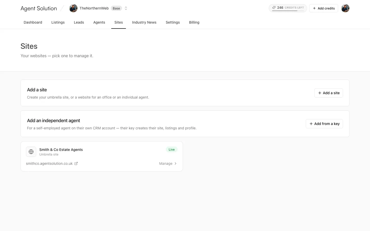This screenshot has width=370, height=231.
Task: Switch to the Leads tab
Action: 79,22
